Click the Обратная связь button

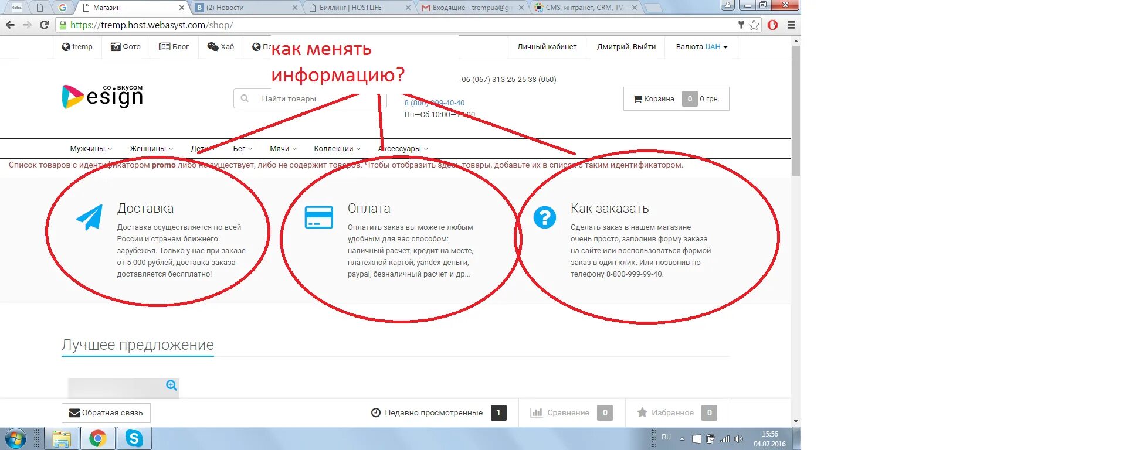tap(106, 413)
